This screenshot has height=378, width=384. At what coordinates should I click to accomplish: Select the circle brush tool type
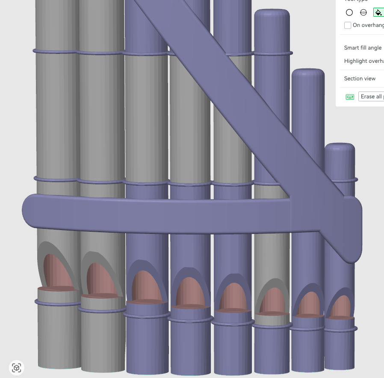tap(349, 12)
